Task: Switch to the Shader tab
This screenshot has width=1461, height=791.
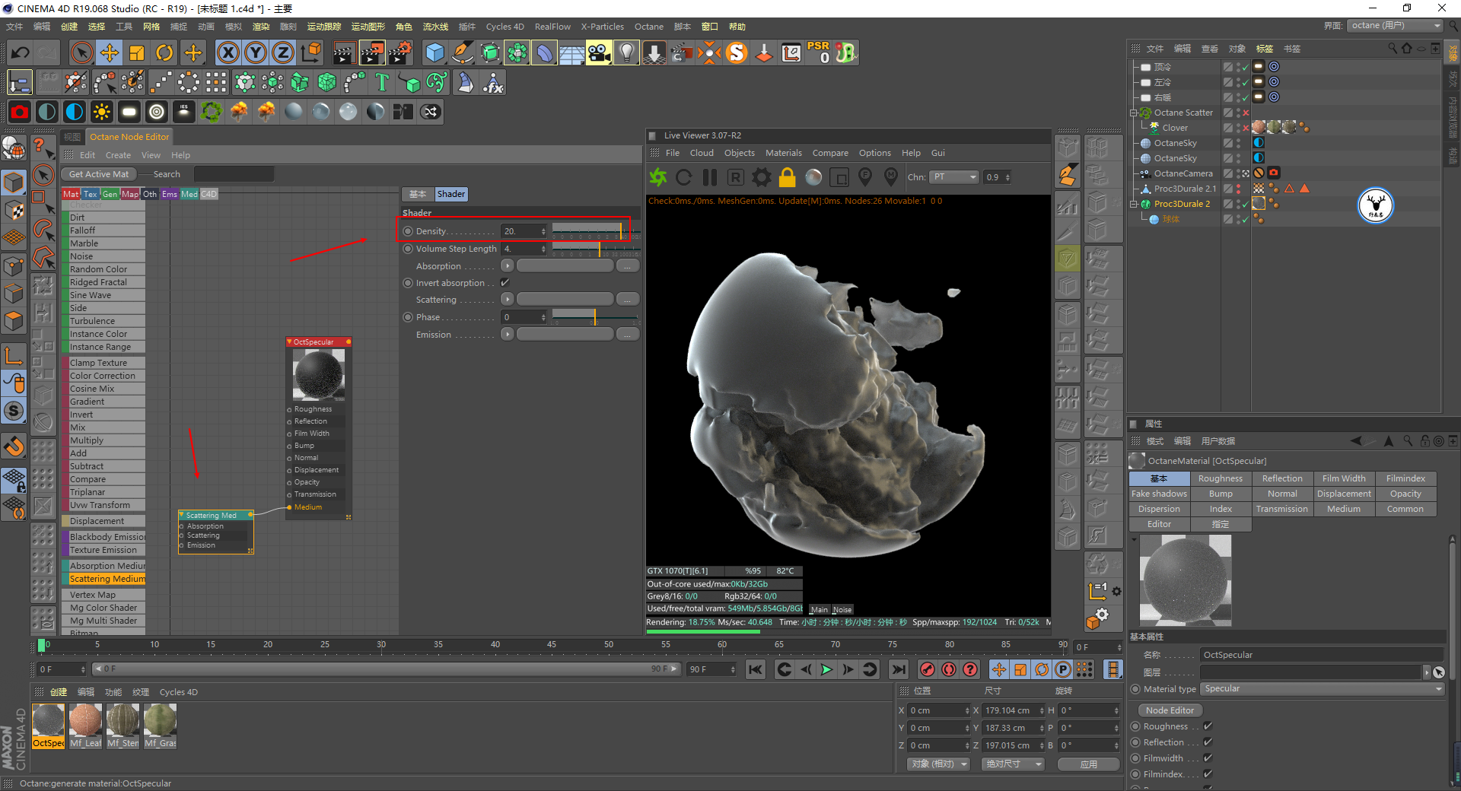Action: click(450, 194)
